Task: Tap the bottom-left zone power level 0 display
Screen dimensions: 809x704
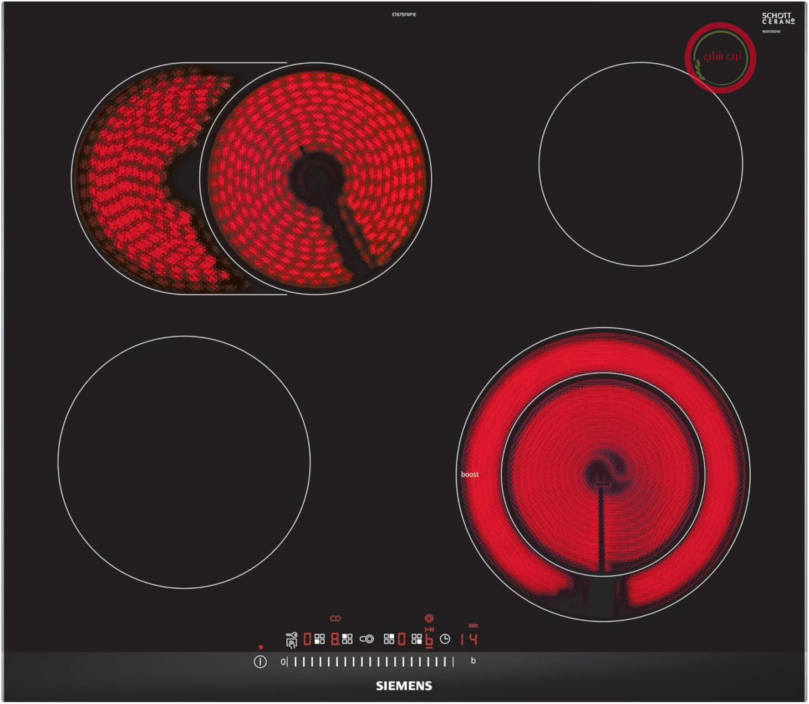Action: pyautogui.click(x=307, y=639)
